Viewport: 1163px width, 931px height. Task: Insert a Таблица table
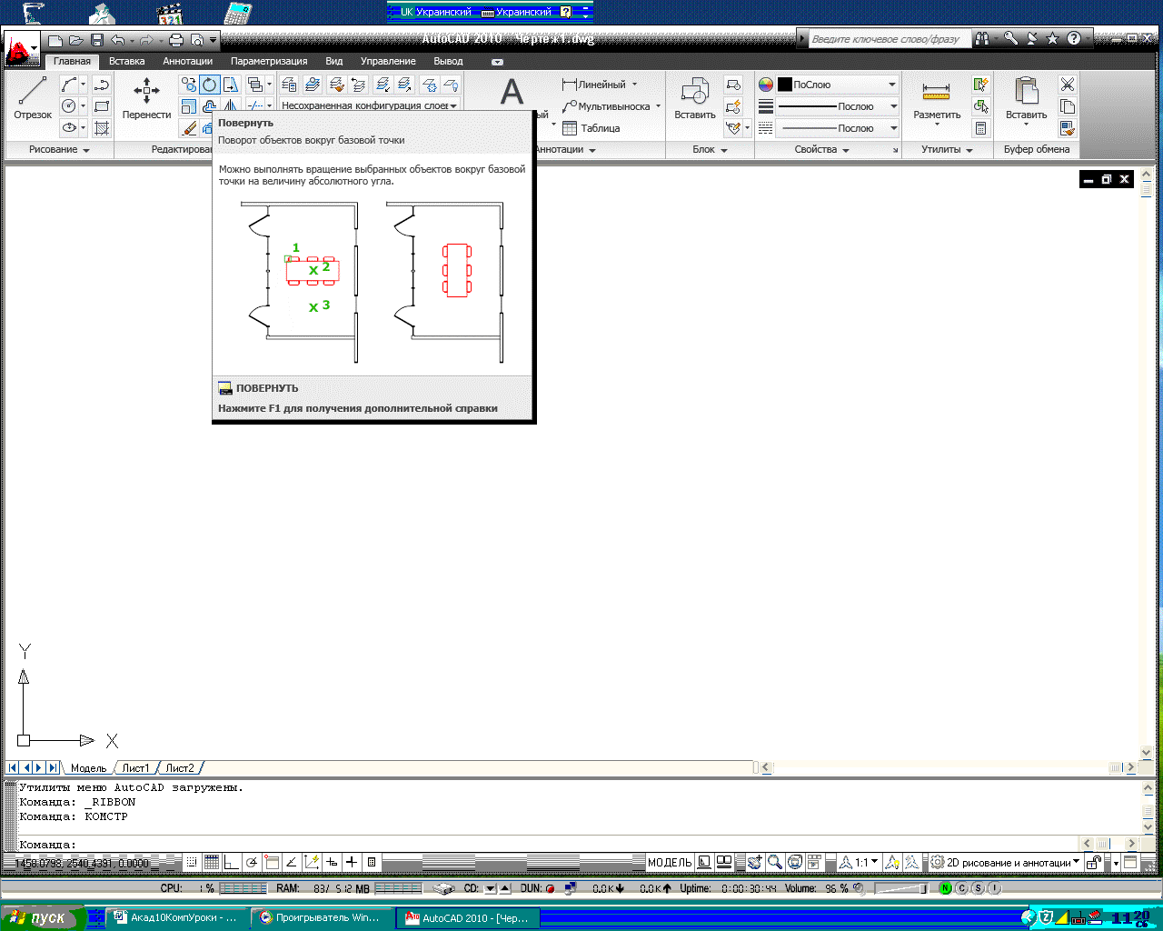pyautogui.click(x=591, y=128)
